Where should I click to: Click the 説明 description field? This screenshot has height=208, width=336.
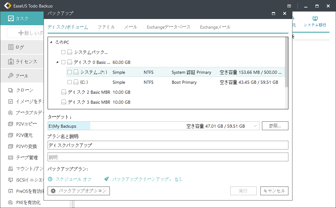[x=168, y=157]
